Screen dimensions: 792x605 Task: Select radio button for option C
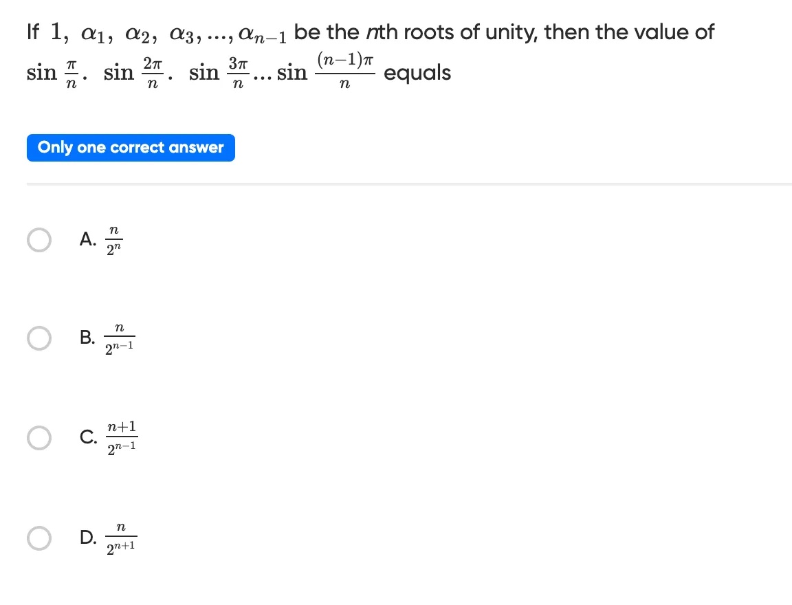(x=39, y=437)
